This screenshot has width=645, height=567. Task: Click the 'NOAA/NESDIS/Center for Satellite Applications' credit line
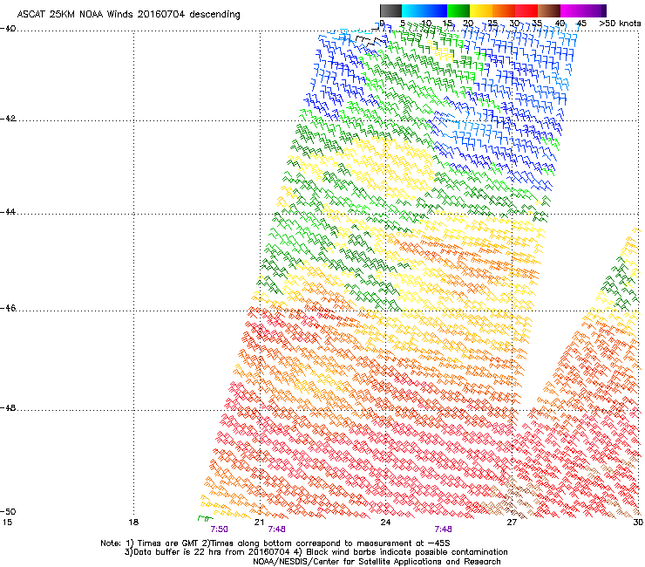point(377,562)
